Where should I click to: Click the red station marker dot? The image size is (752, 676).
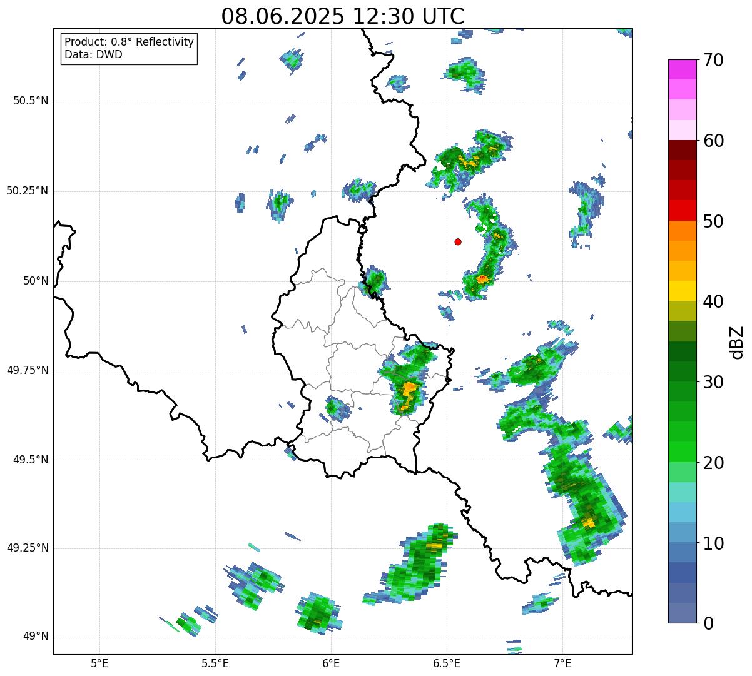(458, 241)
